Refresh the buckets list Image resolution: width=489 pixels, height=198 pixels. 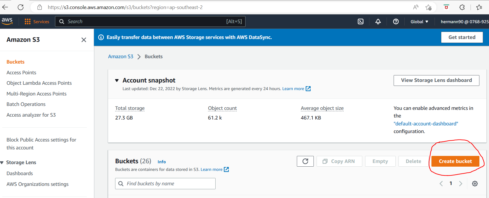(305, 161)
